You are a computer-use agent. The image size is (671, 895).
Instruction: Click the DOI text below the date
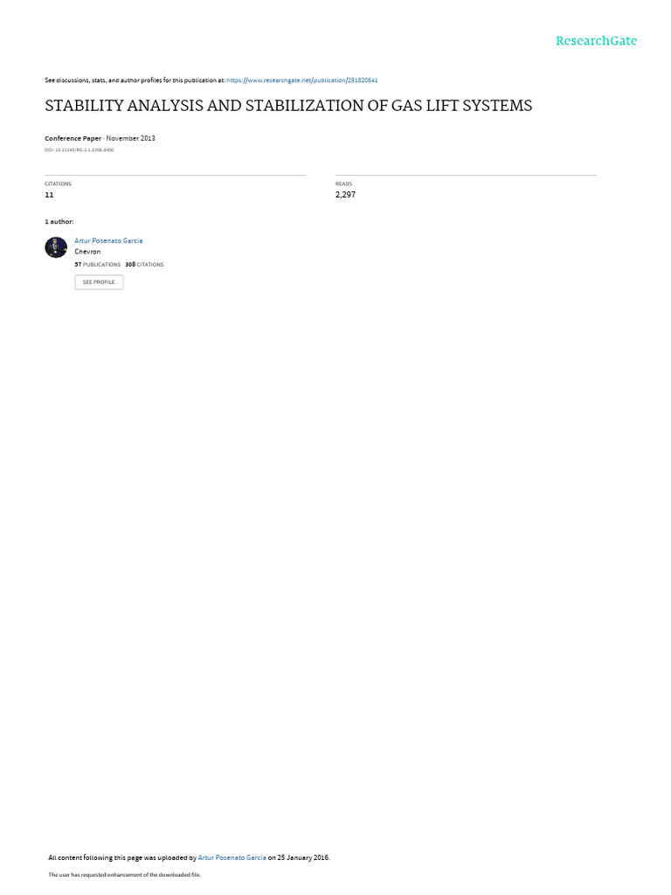80,149
